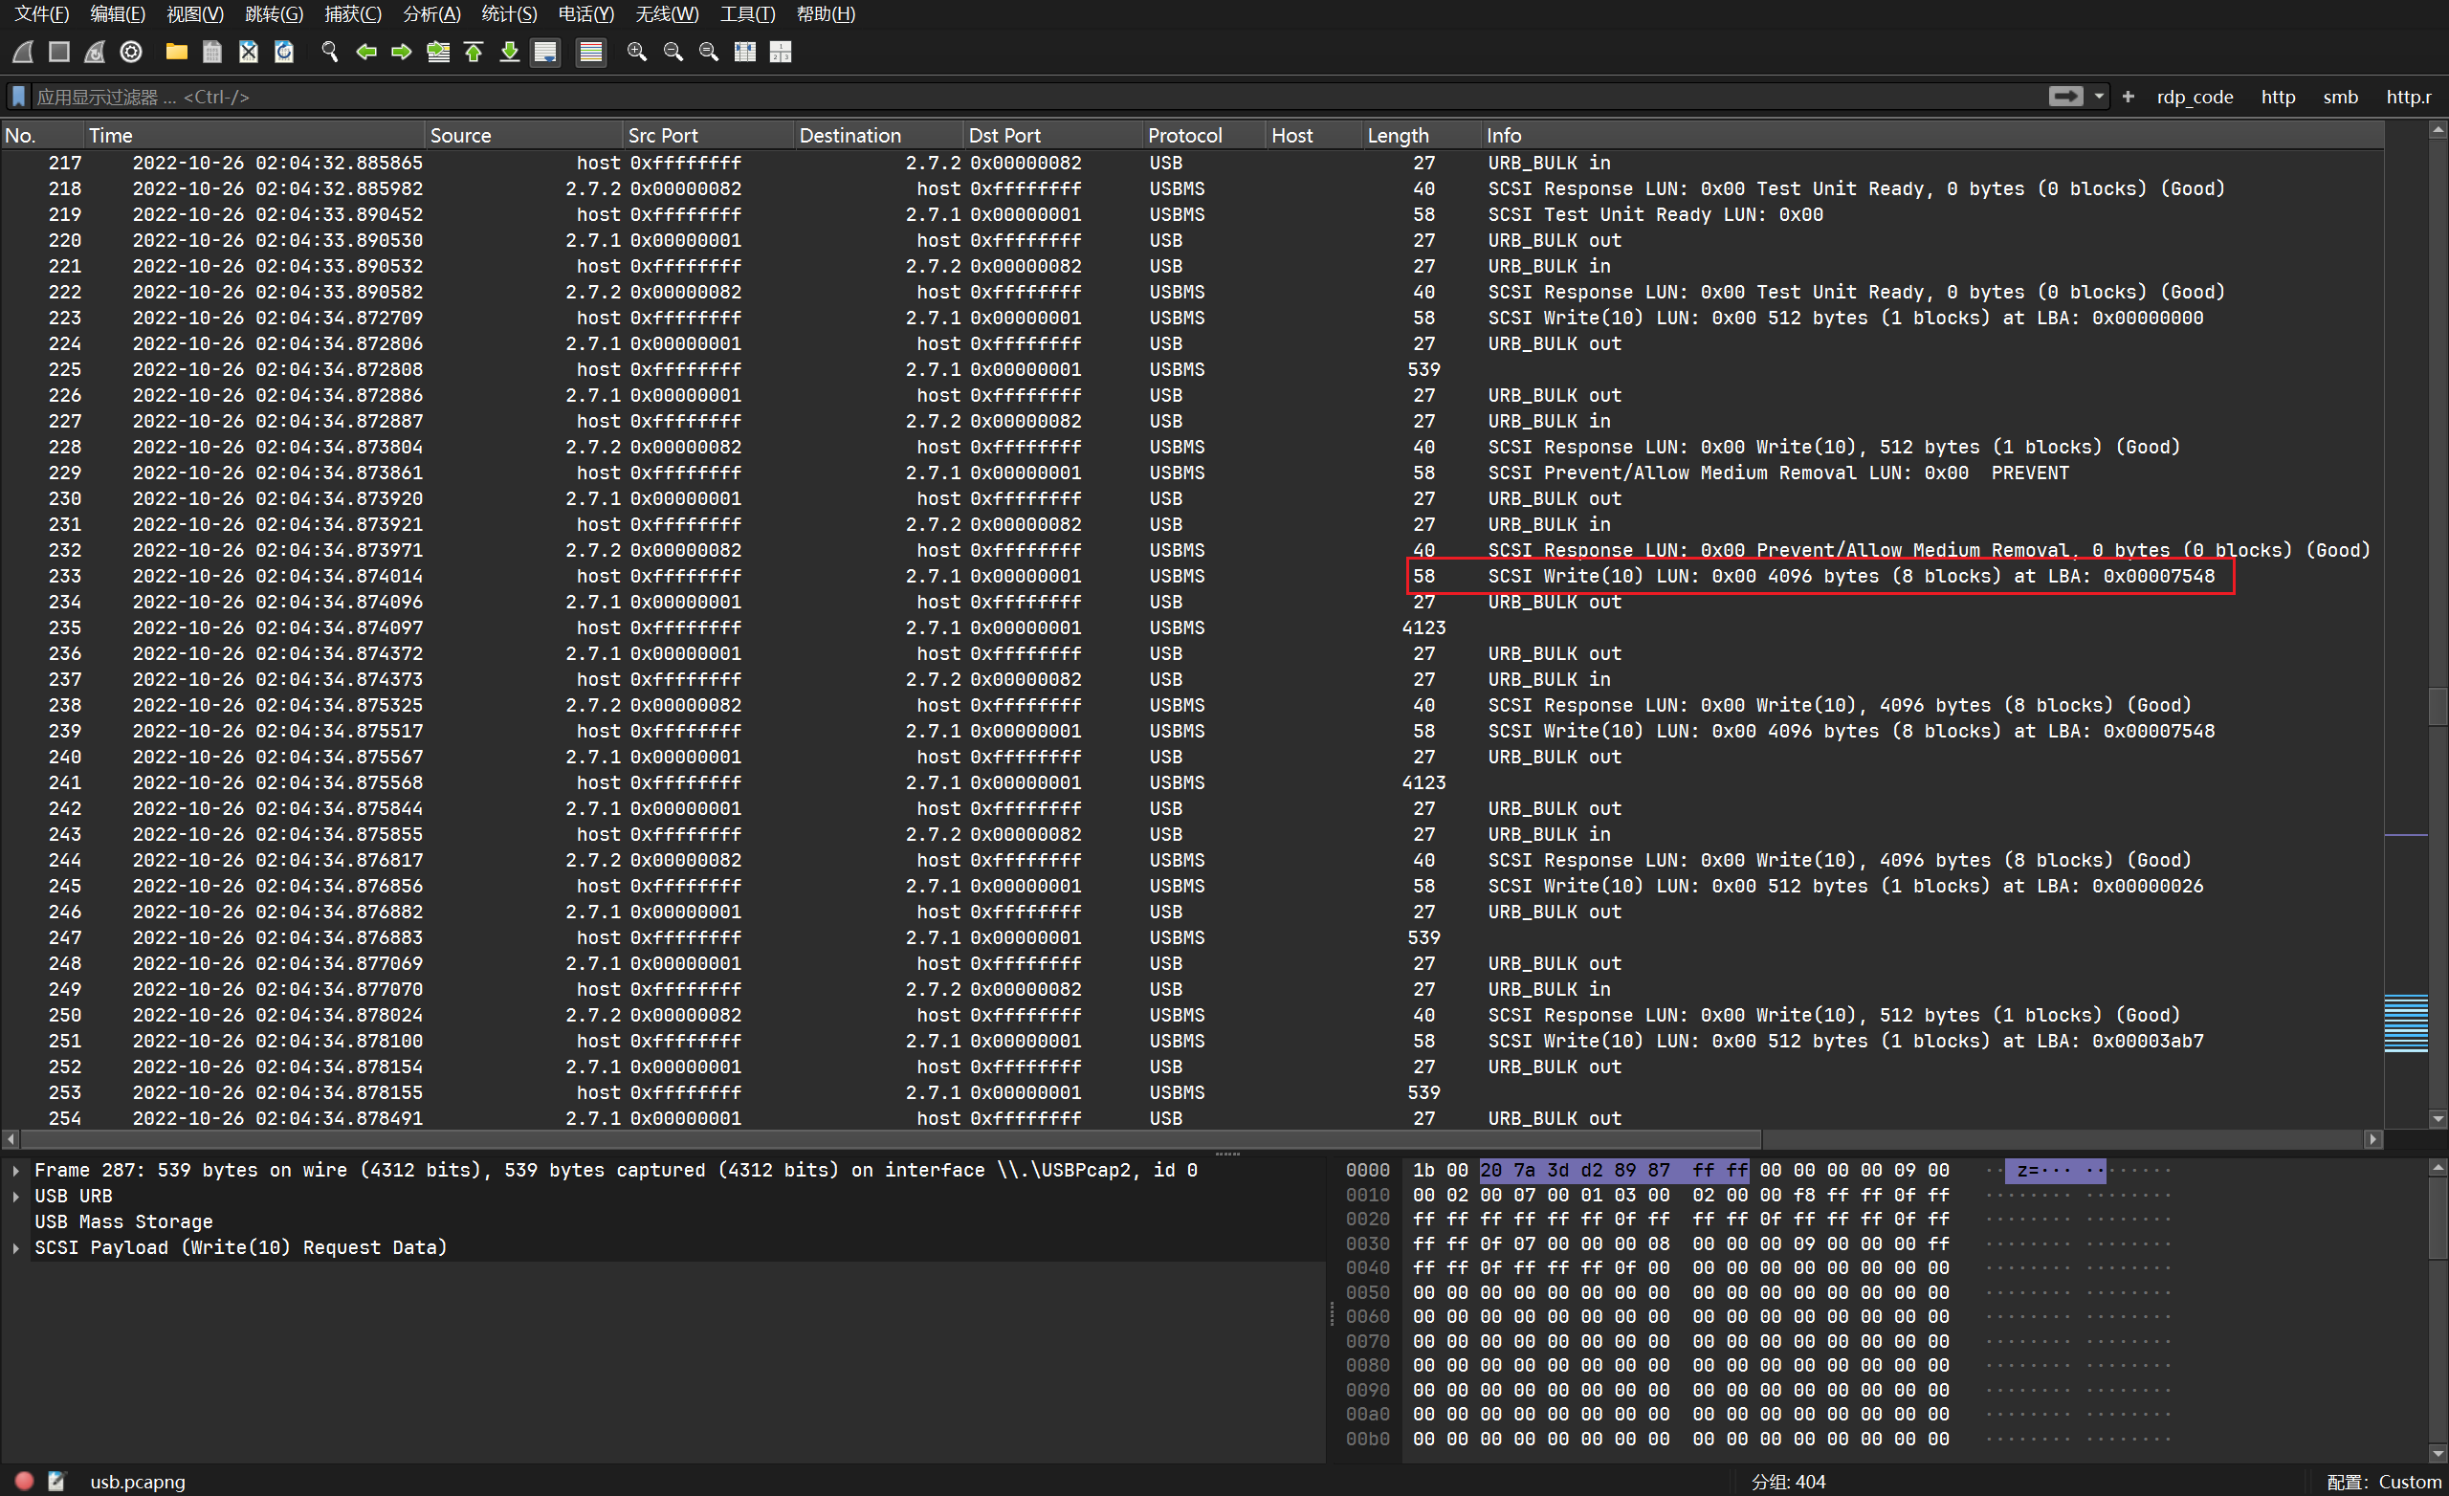Open 跳转(G) menu

click(x=275, y=14)
